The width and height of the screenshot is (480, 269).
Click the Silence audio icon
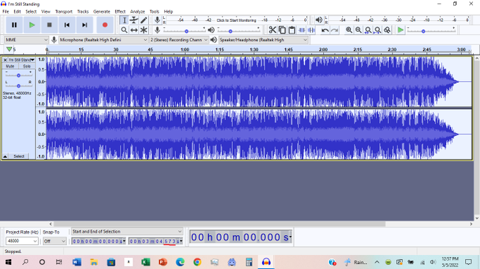[311, 30]
